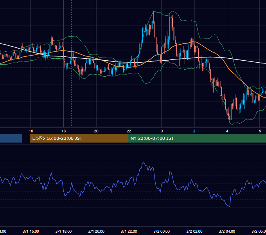Click the "3/2 02:00" date label on the bottom axis
This screenshot has width=266, height=235.
194,231
